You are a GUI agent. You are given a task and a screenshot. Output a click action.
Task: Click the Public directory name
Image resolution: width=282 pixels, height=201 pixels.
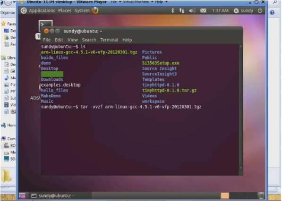(x=149, y=58)
